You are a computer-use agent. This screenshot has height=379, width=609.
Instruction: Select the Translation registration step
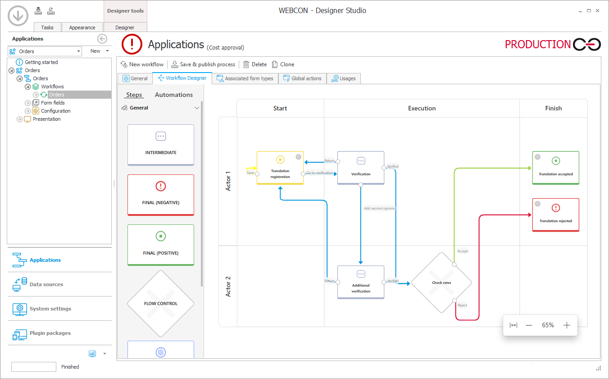tap(280, 168)
